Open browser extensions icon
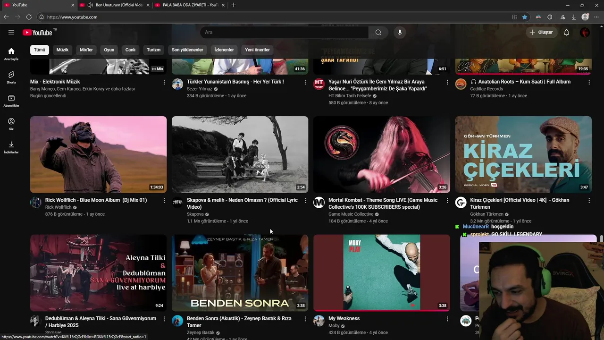 (550, 17)
